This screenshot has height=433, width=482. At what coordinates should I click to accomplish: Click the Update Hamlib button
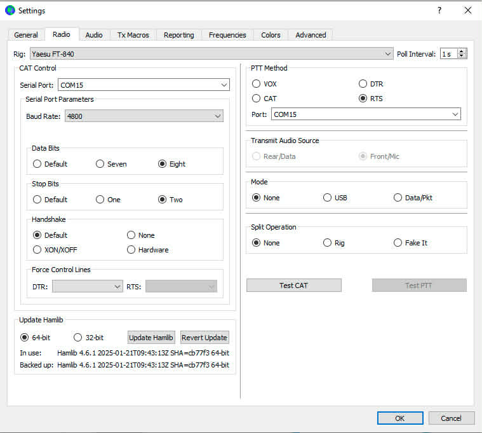click(151, 338)
